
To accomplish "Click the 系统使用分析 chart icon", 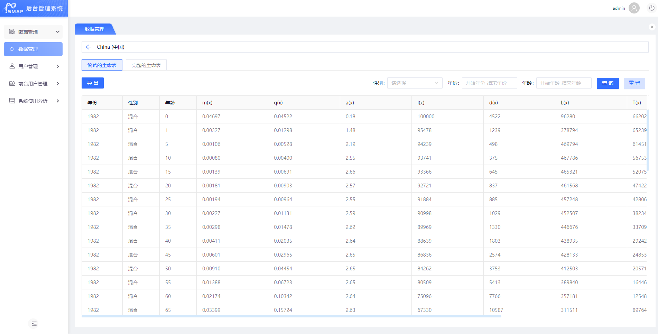I will (12, 101).
